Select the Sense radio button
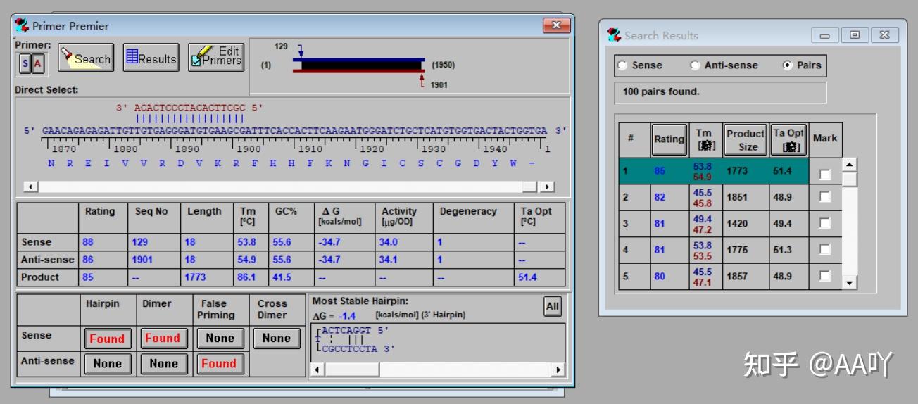The width and height of the screenshot is (918, 404). (622, 65)
